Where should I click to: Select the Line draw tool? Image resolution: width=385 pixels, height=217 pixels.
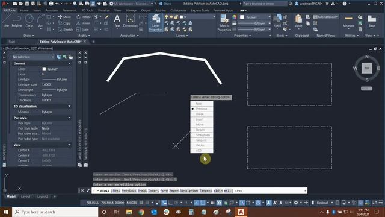tap(6, 20)
